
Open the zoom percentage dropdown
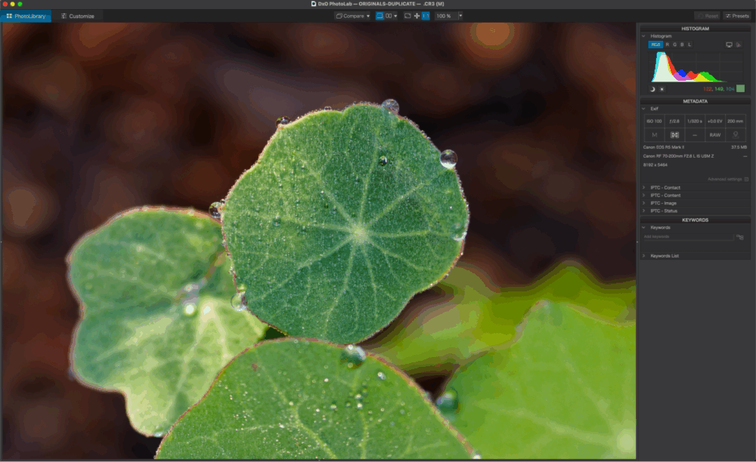coord(460,16)
